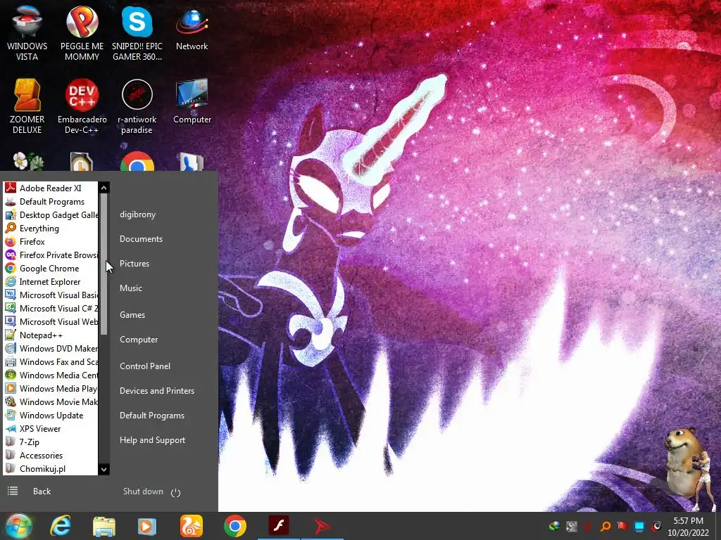Expand the Chomikuj.pl folder

(51, 468)
